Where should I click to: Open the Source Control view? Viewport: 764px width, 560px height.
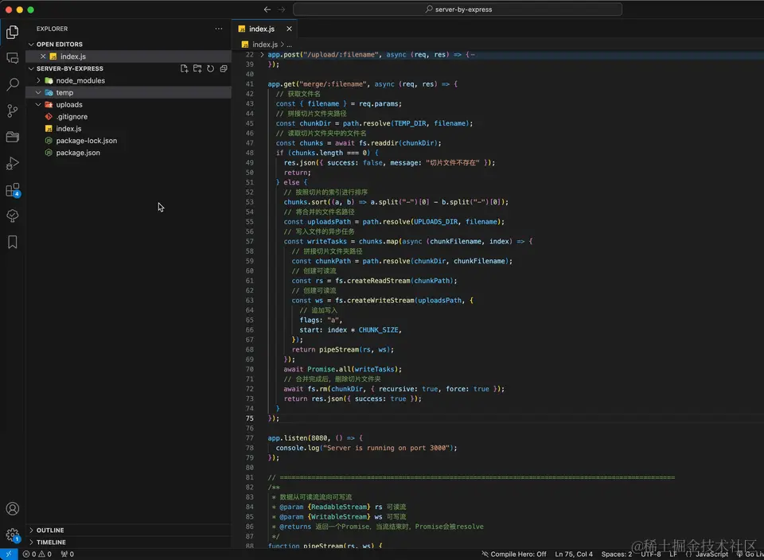(x=13, y=111)
